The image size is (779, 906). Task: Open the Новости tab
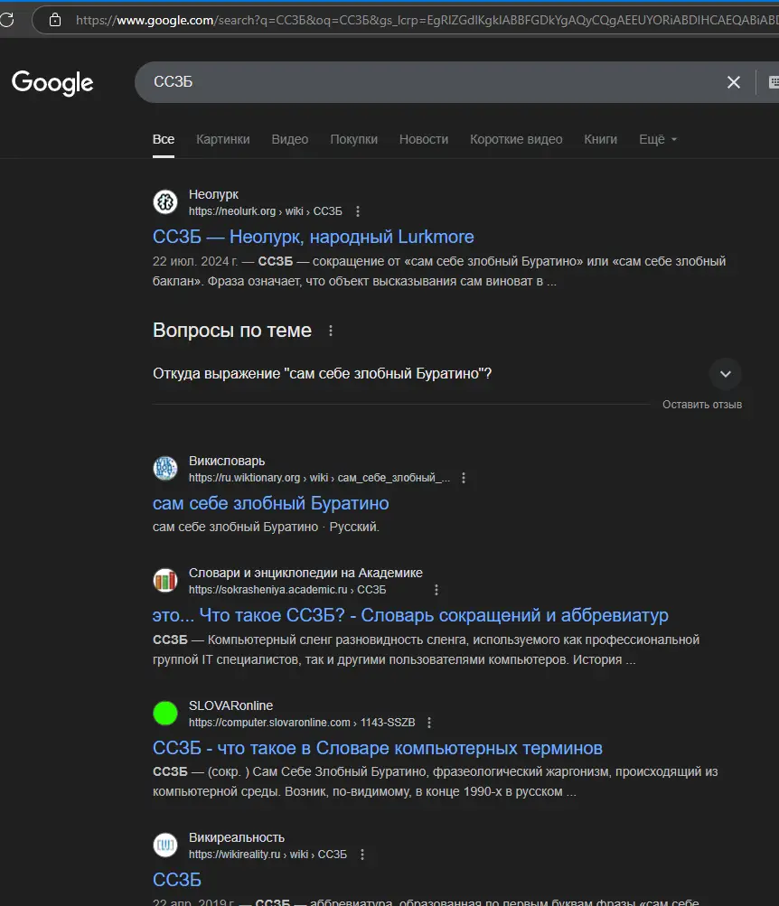(423, 139)
